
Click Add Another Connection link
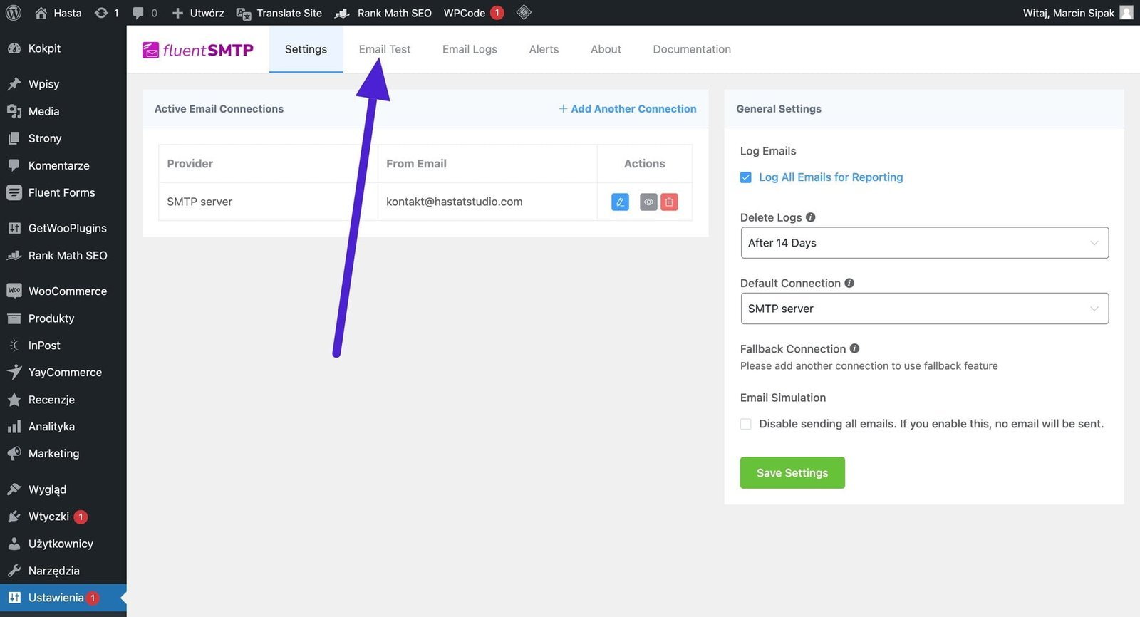pos(628,109)
